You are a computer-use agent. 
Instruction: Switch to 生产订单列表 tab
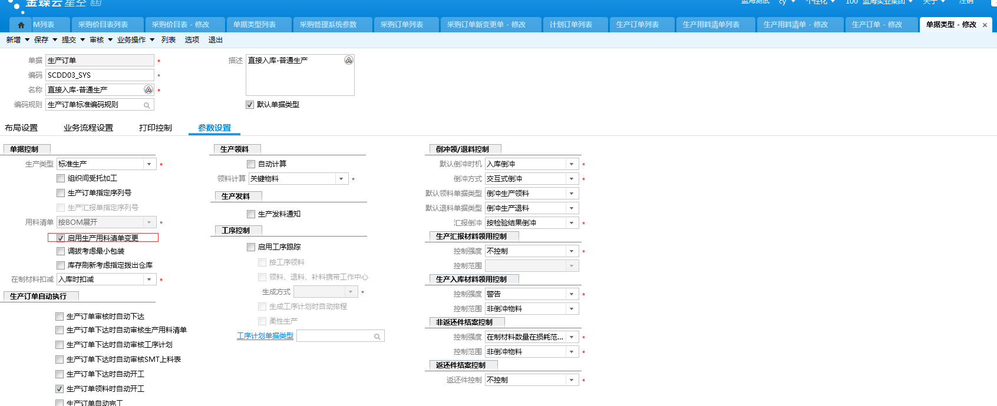(642, 25)
